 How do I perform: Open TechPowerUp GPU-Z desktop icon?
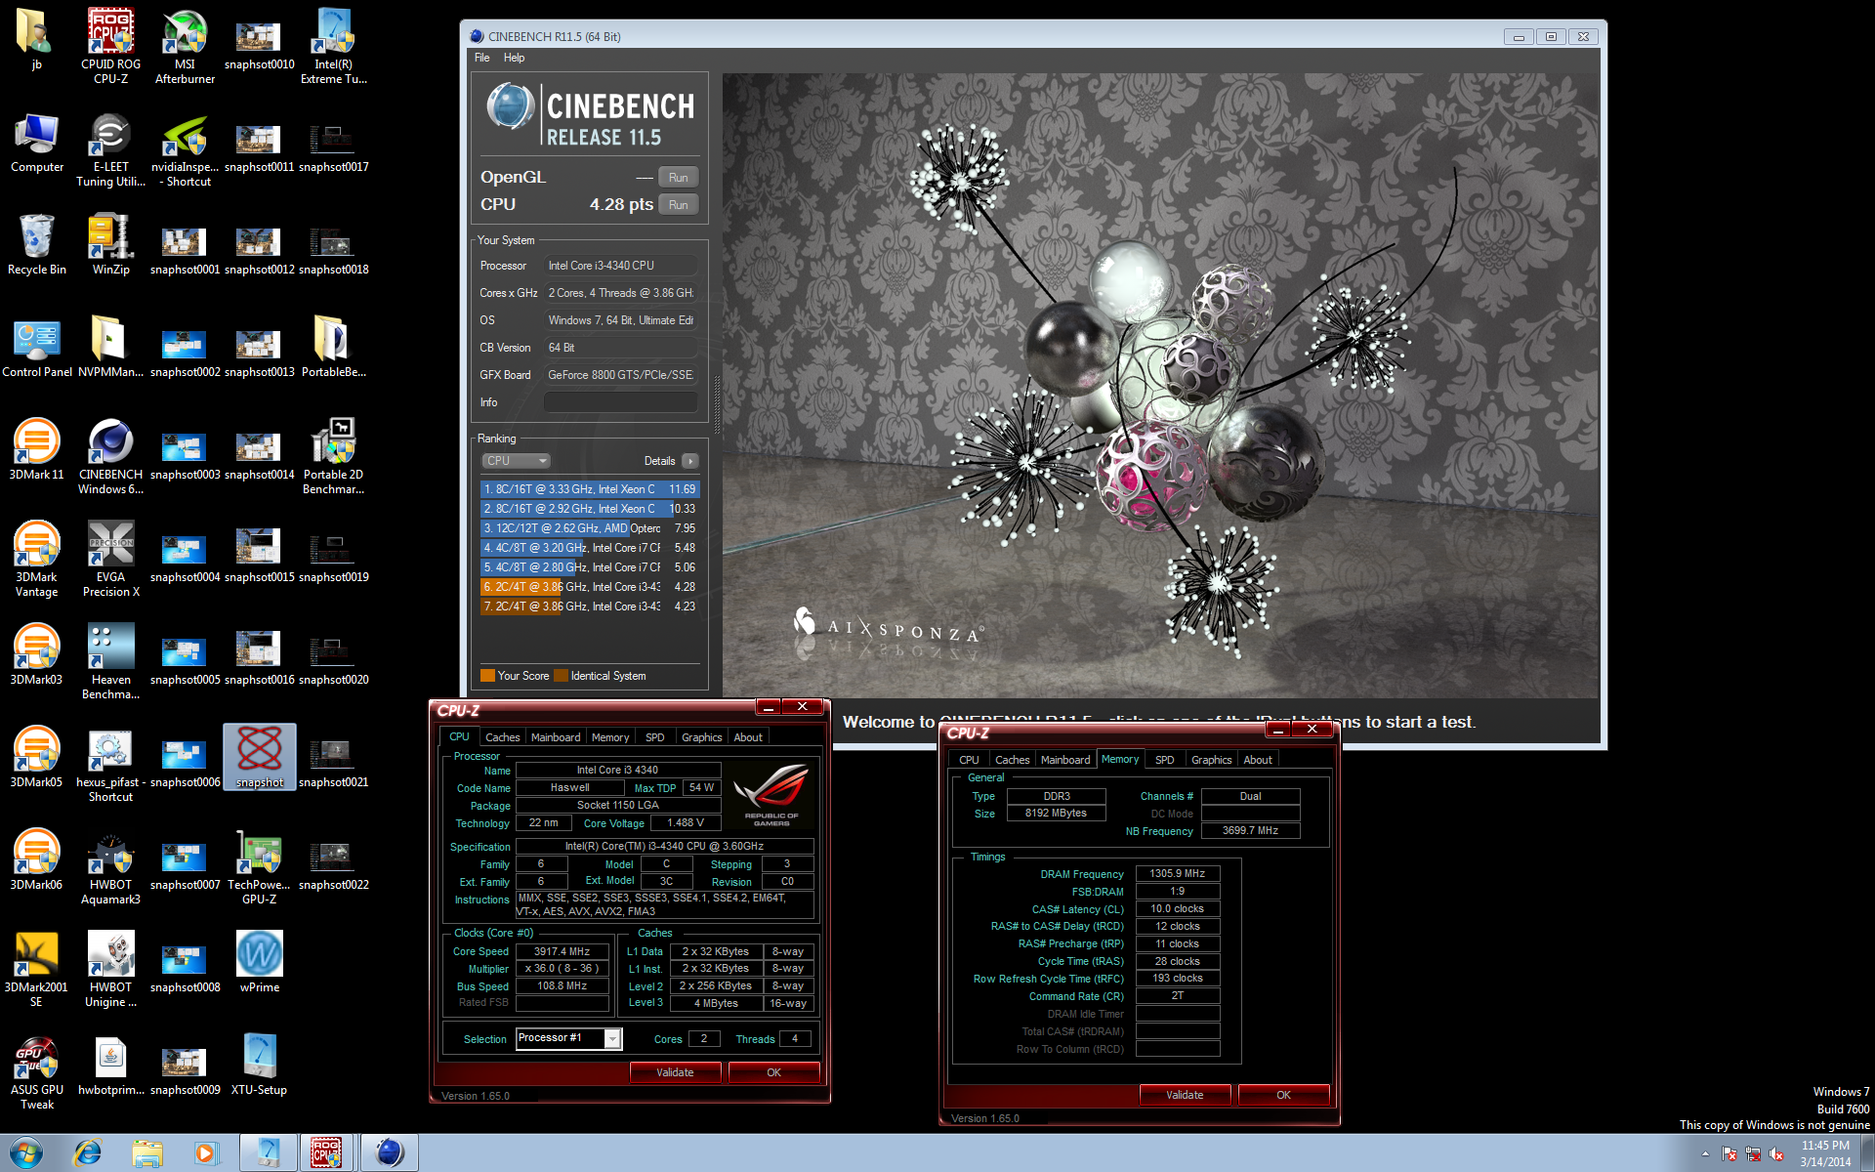pyautogui.click(x=259, y=866)
